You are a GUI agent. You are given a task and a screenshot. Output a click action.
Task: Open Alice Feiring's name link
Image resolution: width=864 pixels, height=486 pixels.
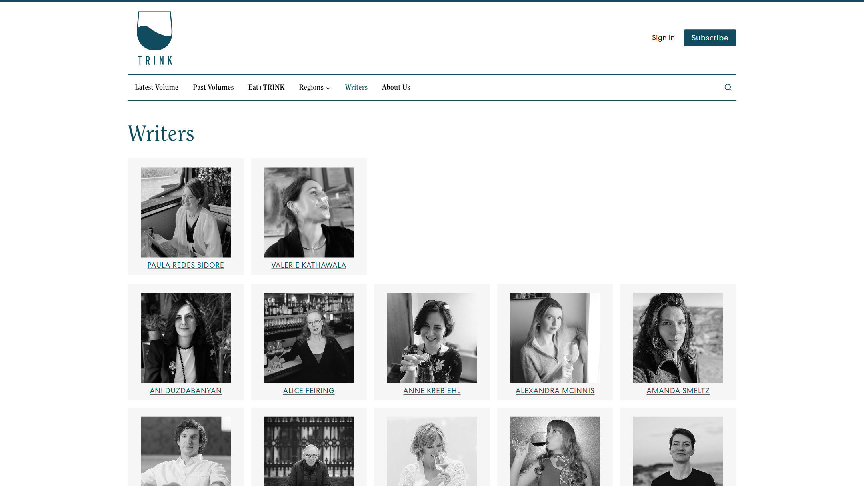coord(308,391)
